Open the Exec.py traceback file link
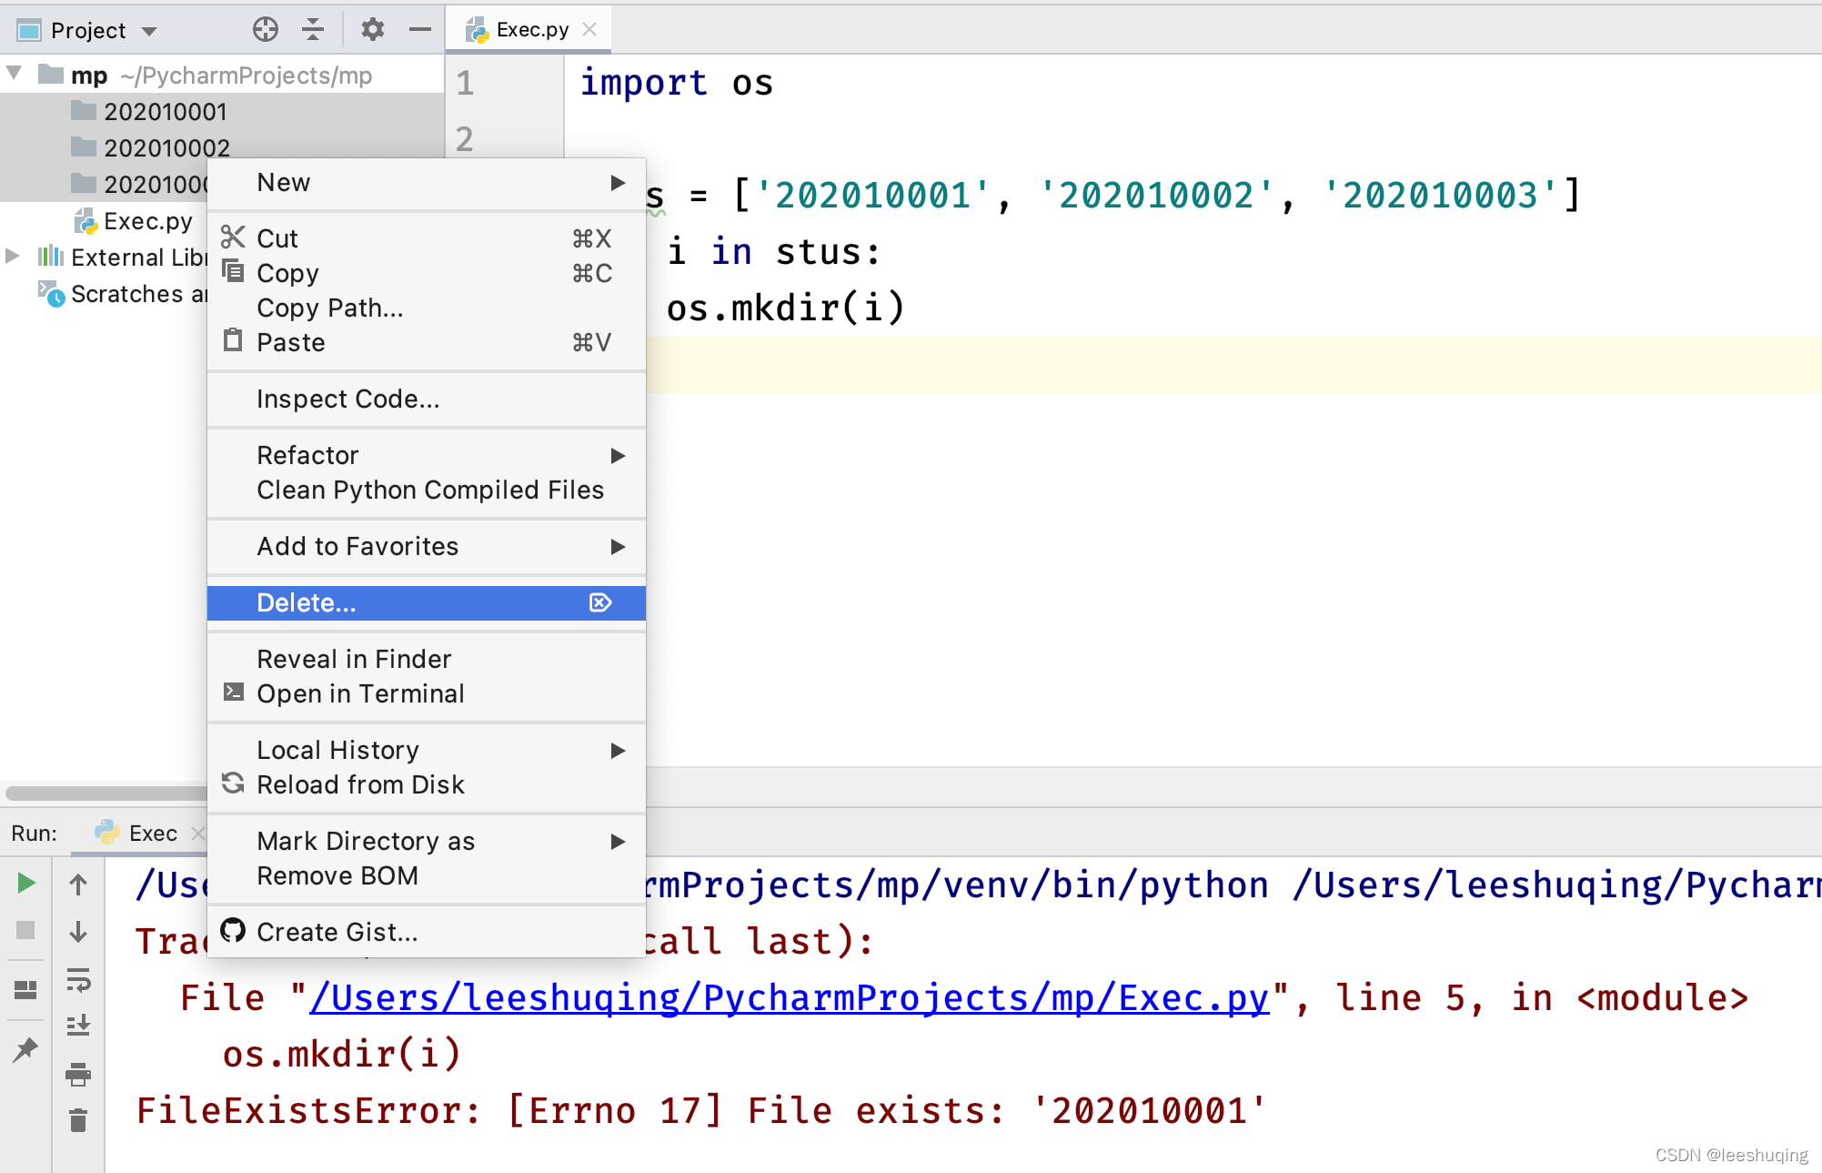Screen dimensions: 1822x1173 pyautogui.click(x=789, y=998)
